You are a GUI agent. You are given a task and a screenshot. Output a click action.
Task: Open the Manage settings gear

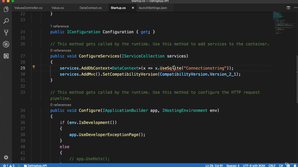coord(6,157)
